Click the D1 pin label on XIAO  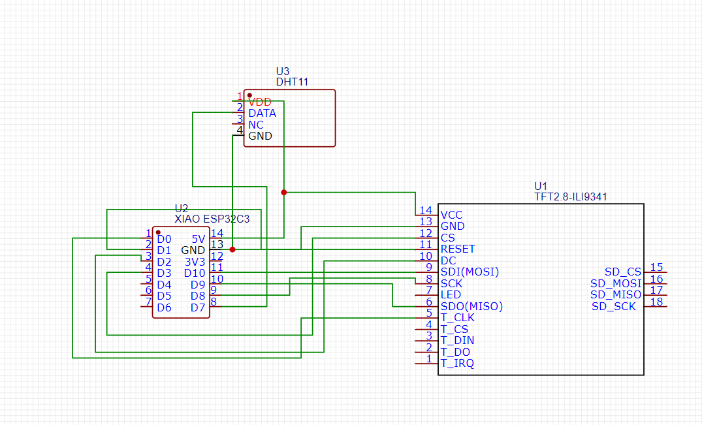pos(165,250)
